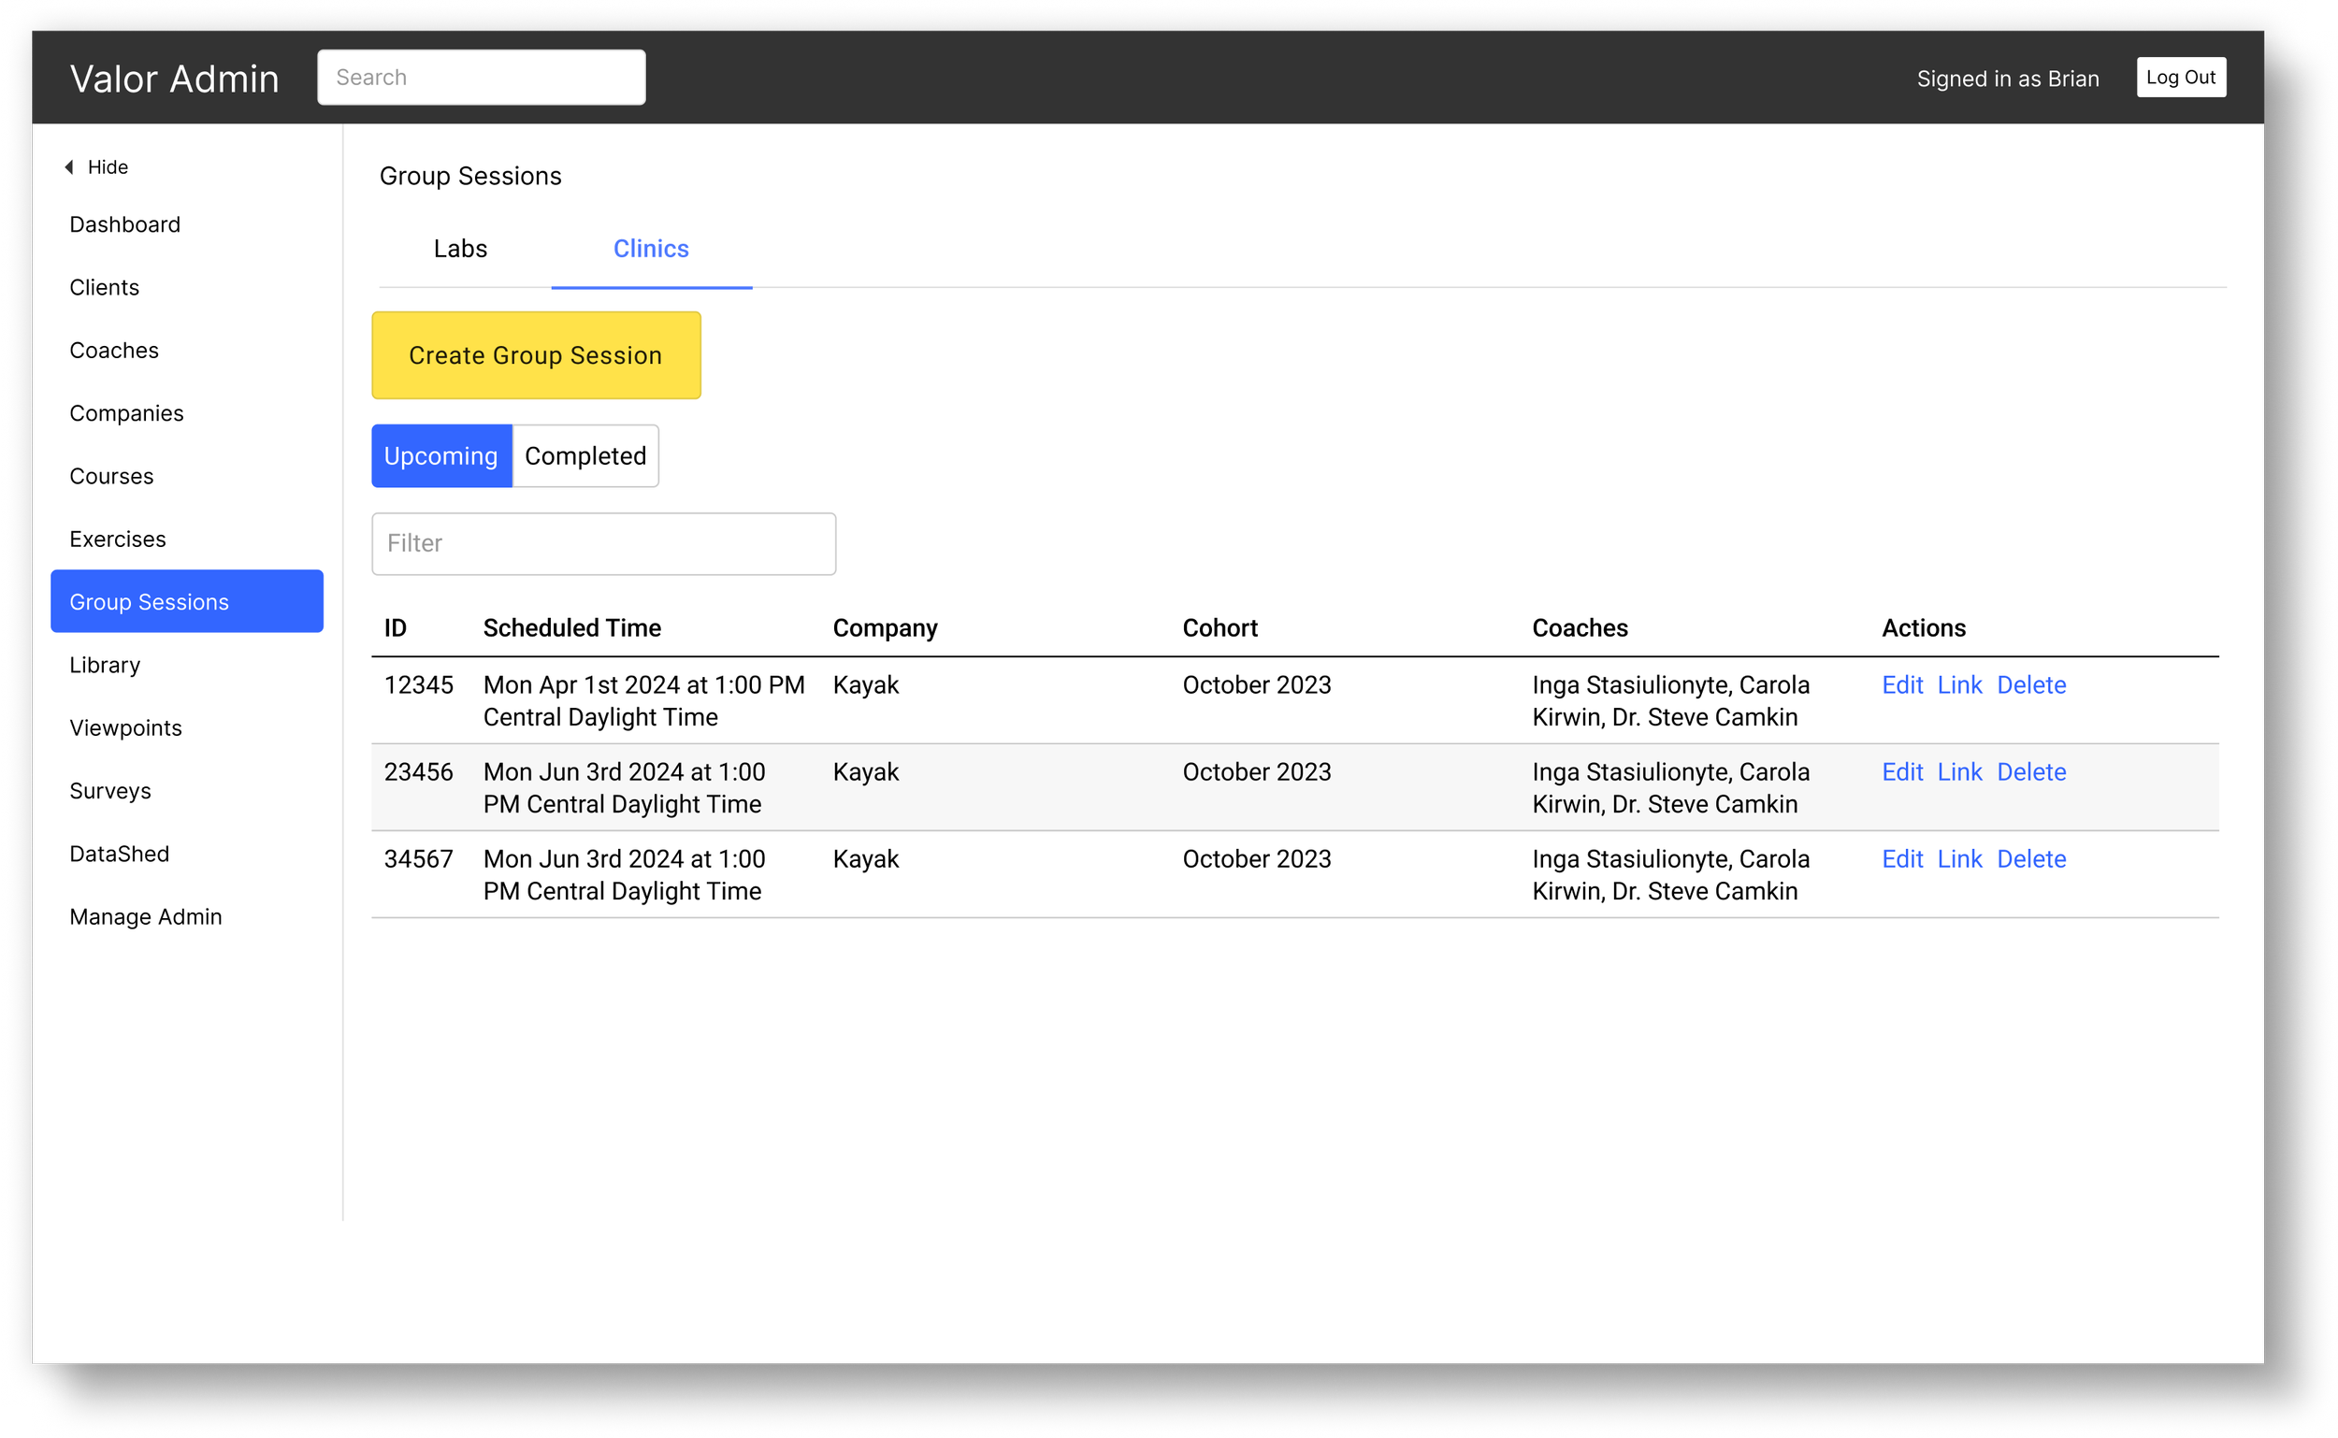Open the Companies sidebar item
This screenshot has width=2338, height=1438.
coord(126,413)
